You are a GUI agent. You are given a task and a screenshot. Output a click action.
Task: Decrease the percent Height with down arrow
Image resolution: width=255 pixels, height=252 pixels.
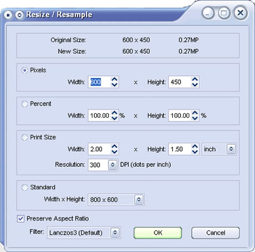point(195,118)
